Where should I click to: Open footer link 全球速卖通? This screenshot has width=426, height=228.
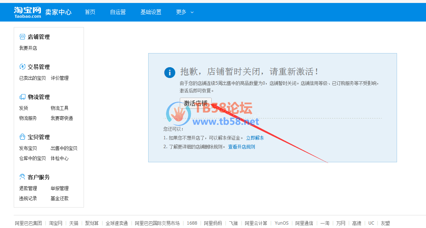(117, 223)
